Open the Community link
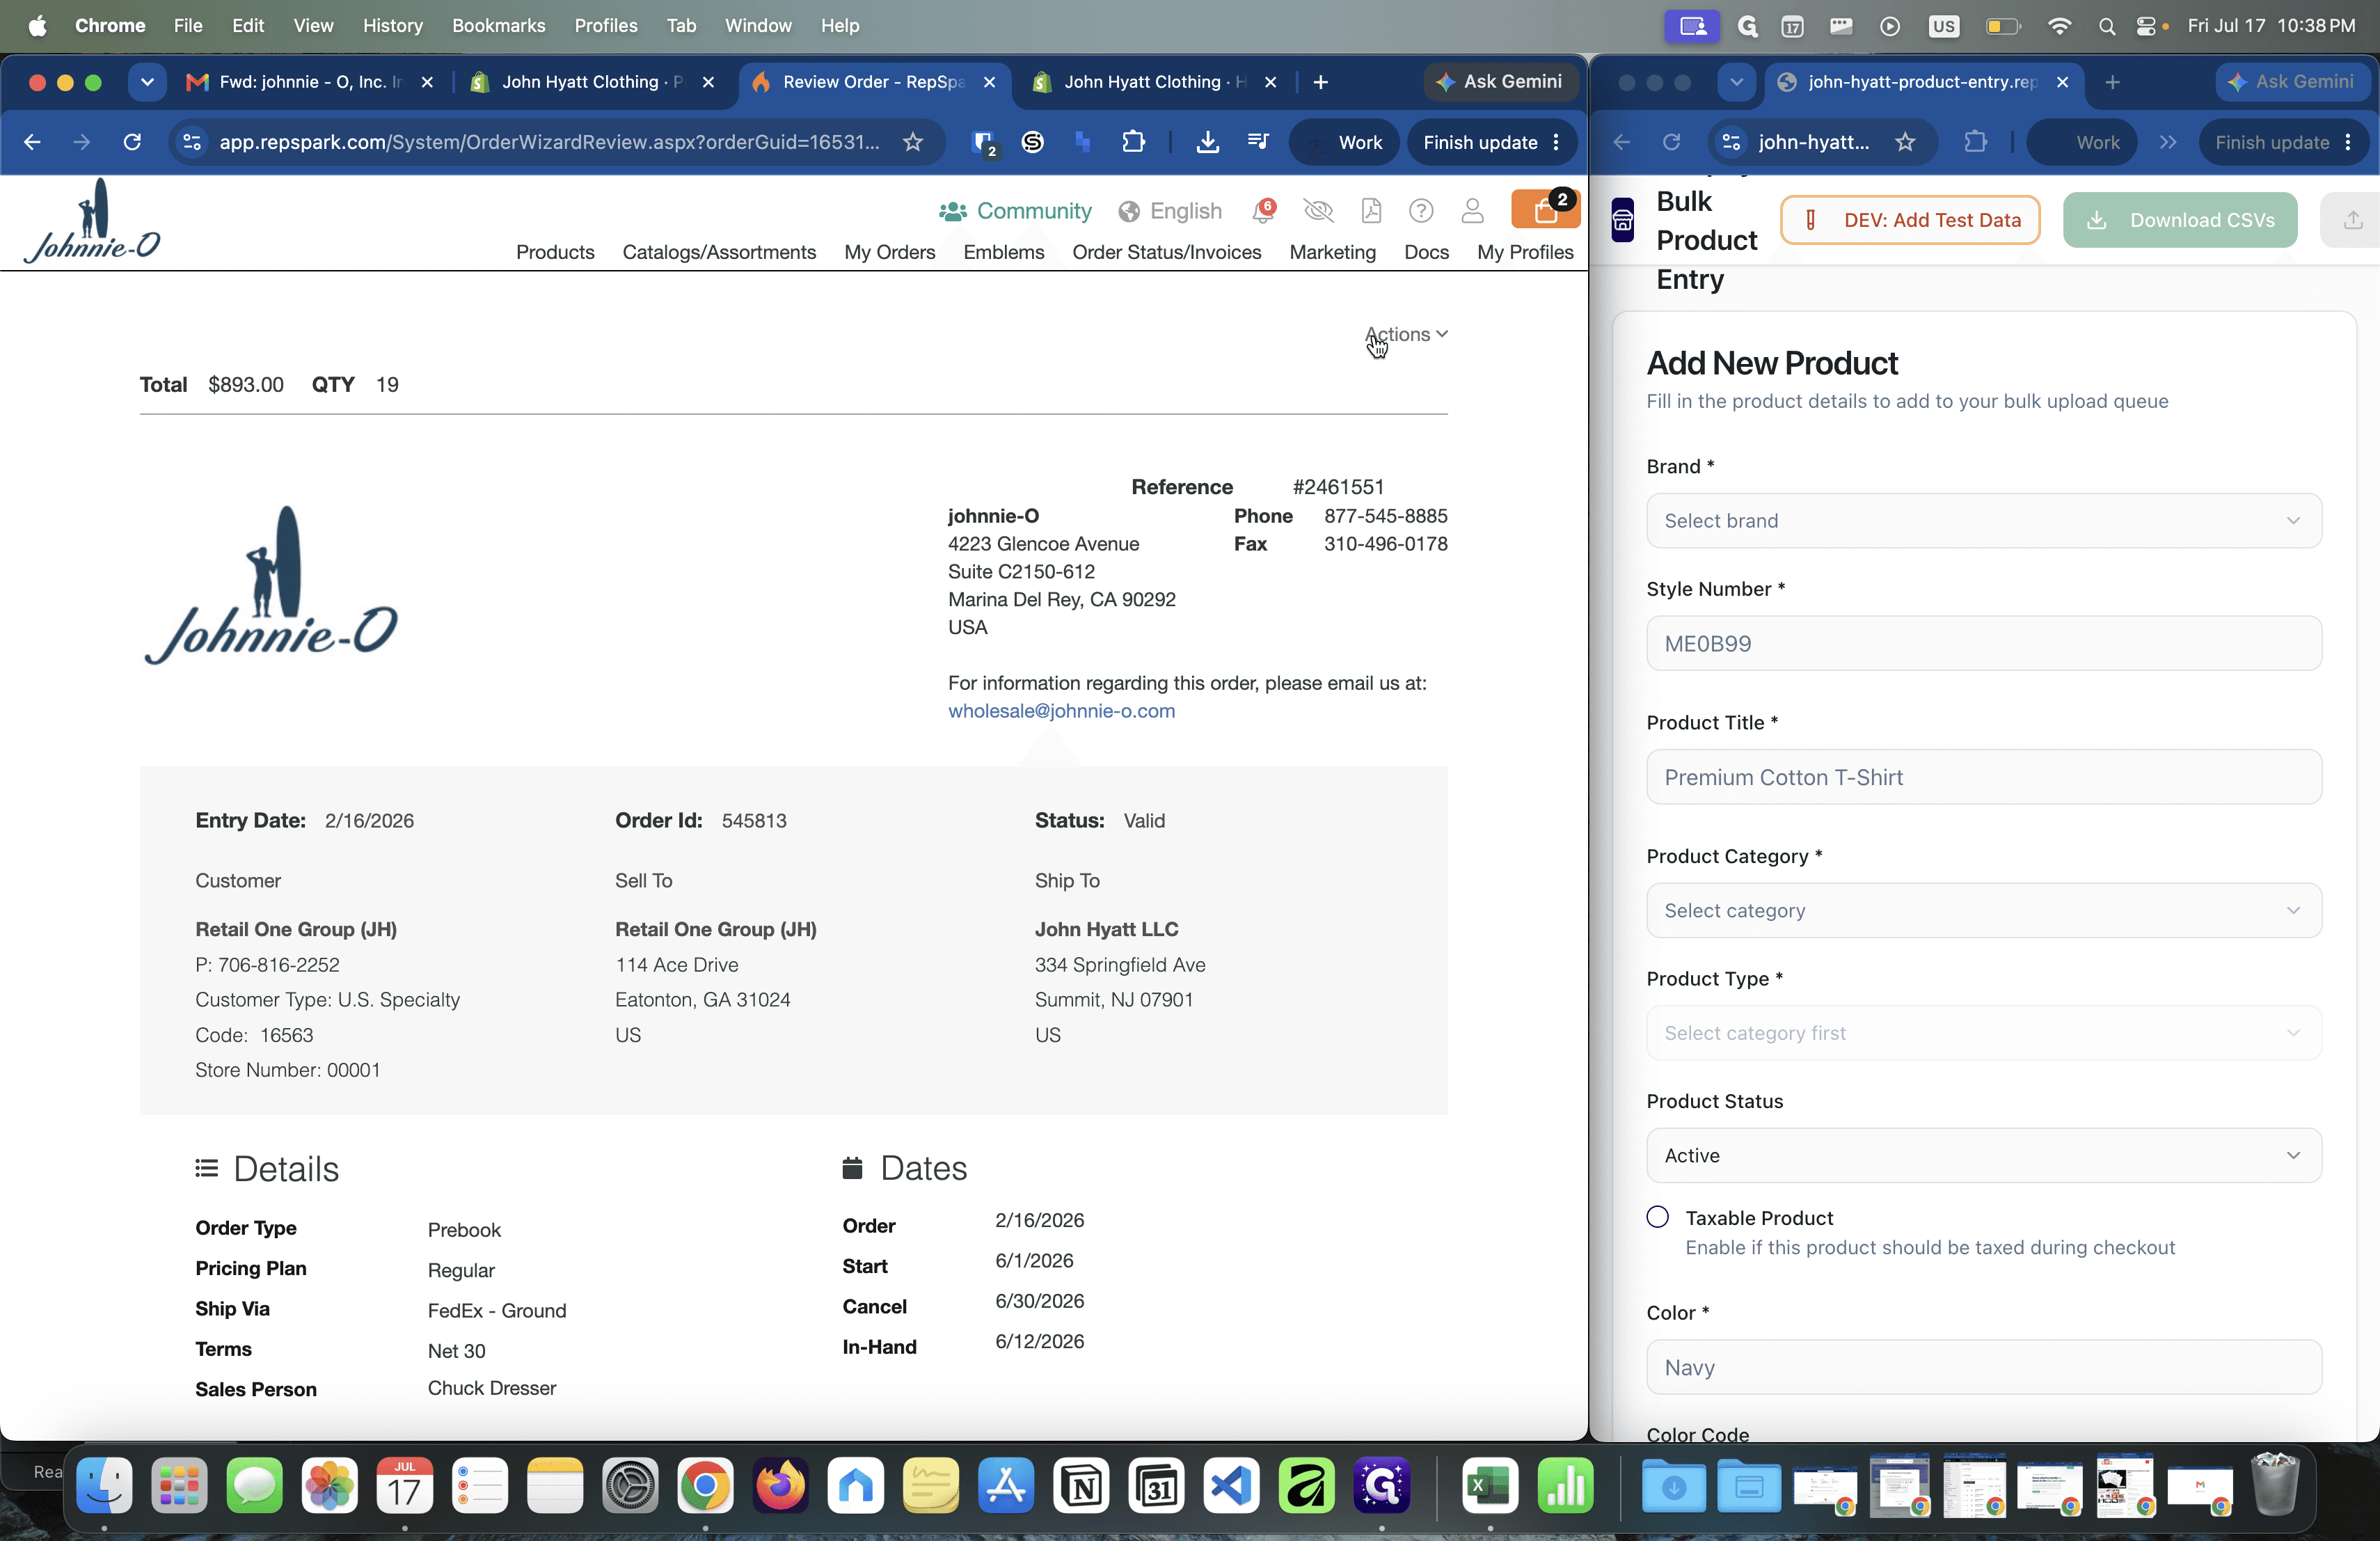Image resolution: width=2380 pixels, height=1541 pixels. (1015, 211)
